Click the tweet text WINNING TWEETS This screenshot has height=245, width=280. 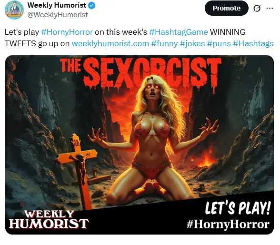pyautogui.click(x=125, y=38)
